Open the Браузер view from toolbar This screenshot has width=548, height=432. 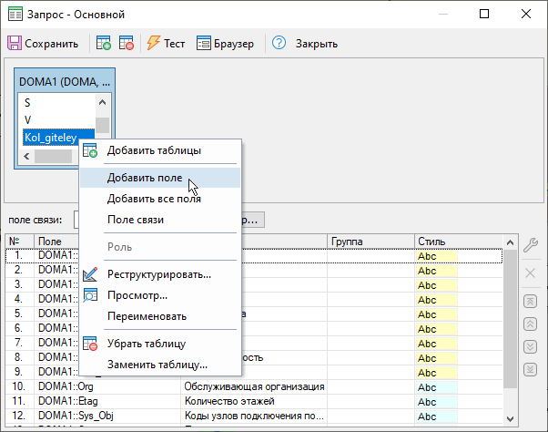click(228, 44)
